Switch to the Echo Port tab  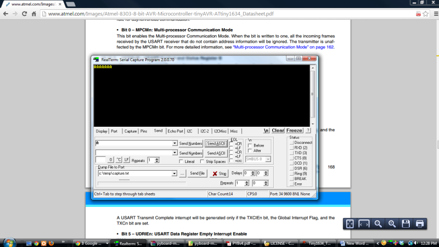point(176,131)
